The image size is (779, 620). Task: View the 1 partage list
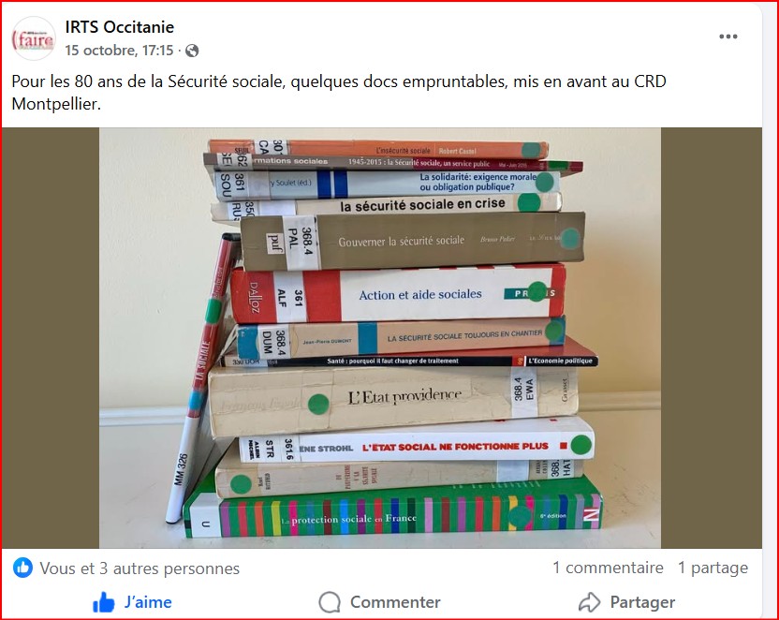pyautogui.click(x=713, y=568)
